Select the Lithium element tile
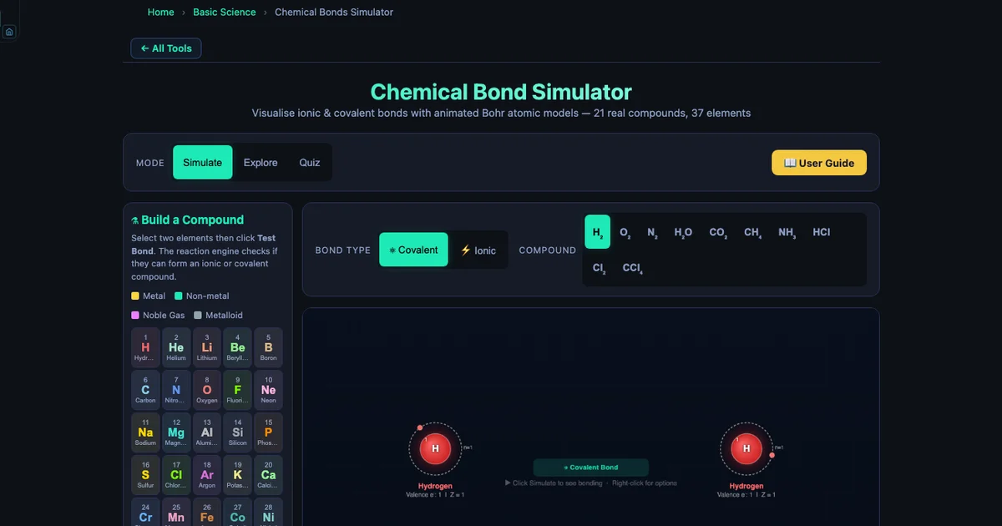Screen dimensions: 1002x526 (207, 347)
